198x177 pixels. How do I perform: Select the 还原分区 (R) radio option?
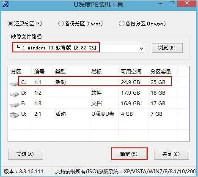[25, 24]
